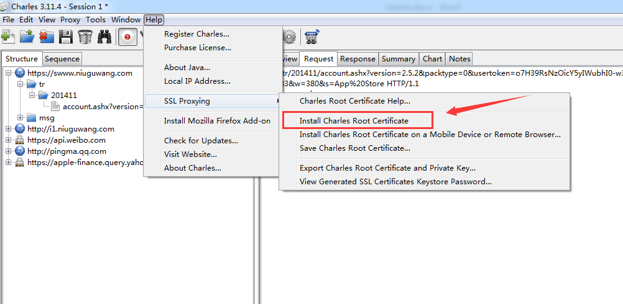Choose Purchase License... menu item
The image size is (623, 304).
(198, 48)
